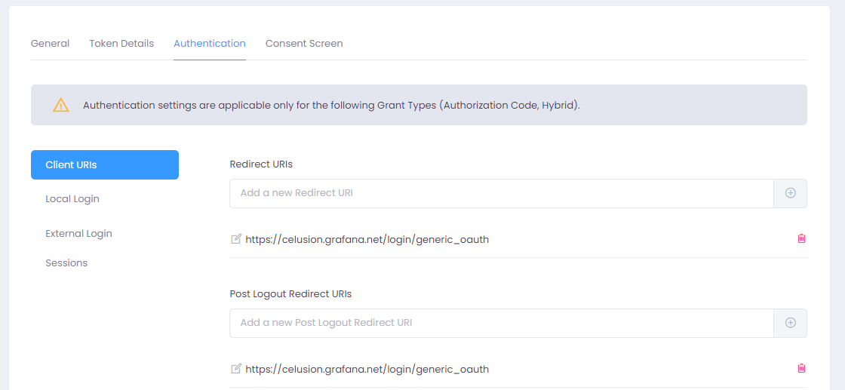Select the Authentication tab

pyautogui.click(x=210, y=43)
